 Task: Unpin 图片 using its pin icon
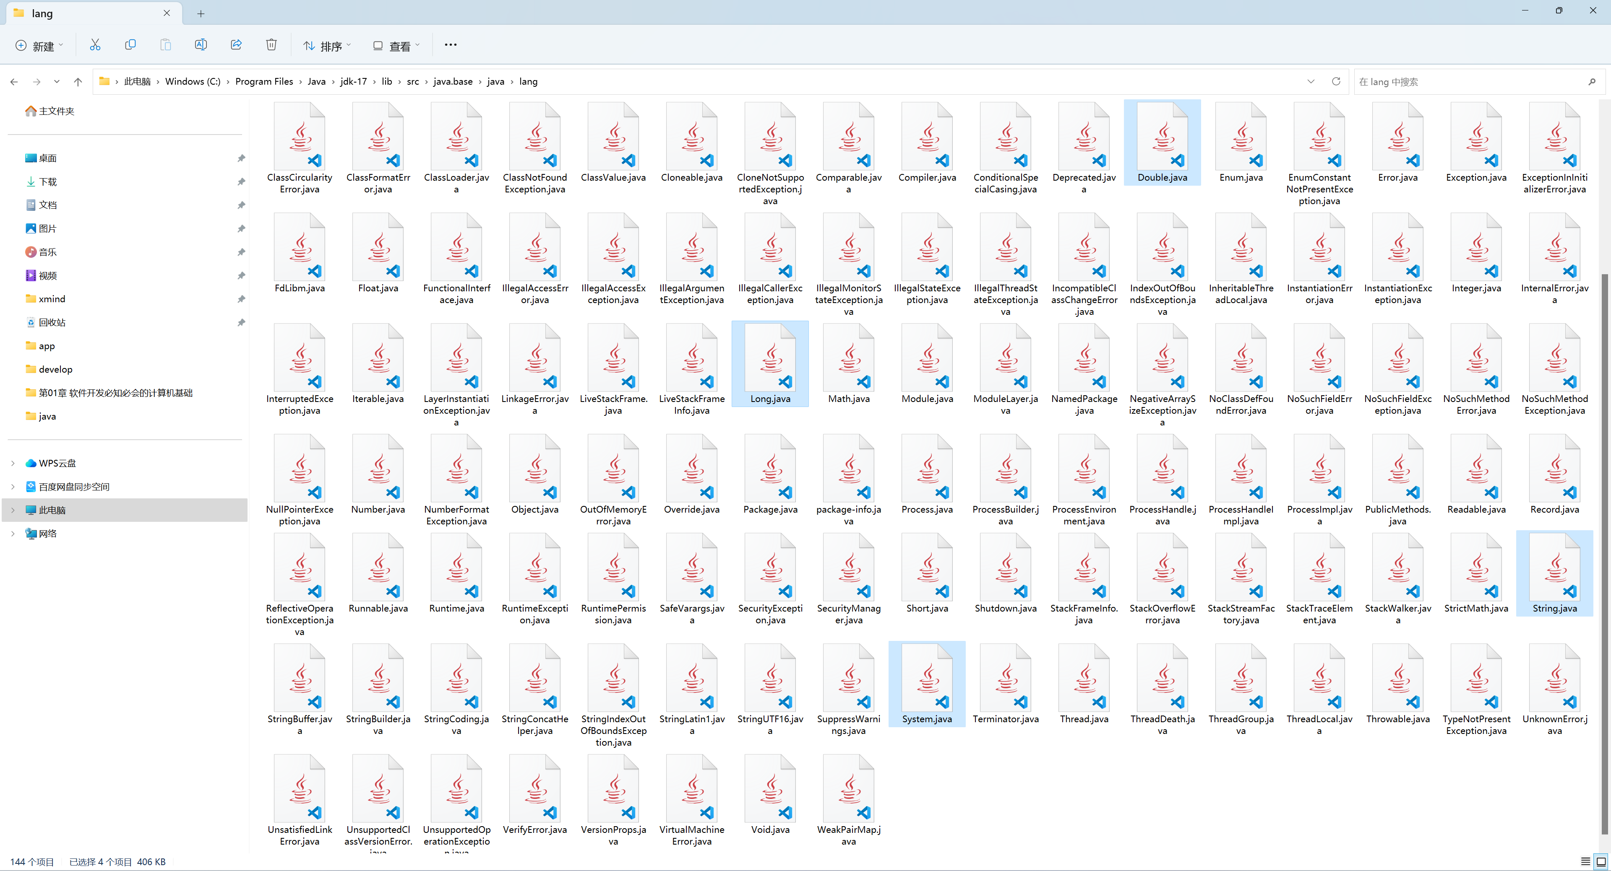click(241, 229)
